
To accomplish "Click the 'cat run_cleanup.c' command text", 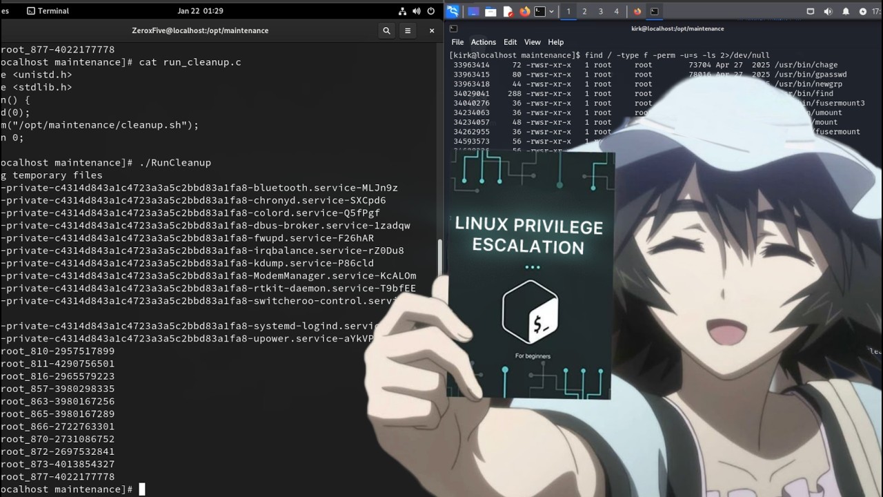I will coord(190,62).
